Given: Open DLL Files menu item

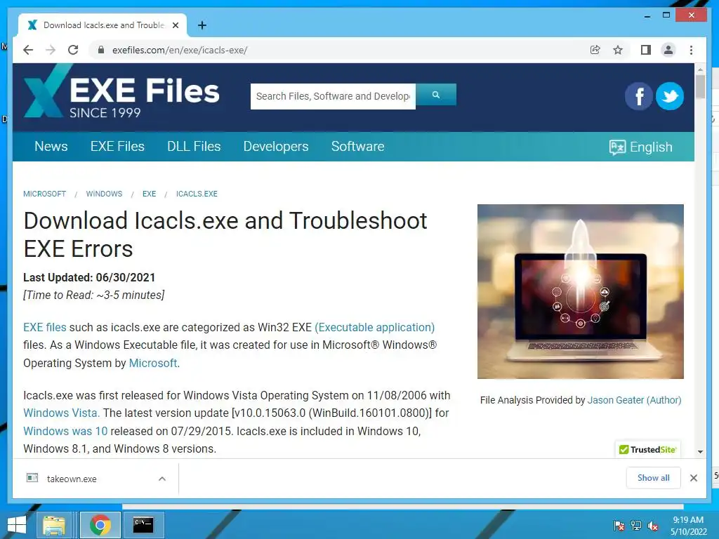Looking at the screenshot, I should click(194, 146).
